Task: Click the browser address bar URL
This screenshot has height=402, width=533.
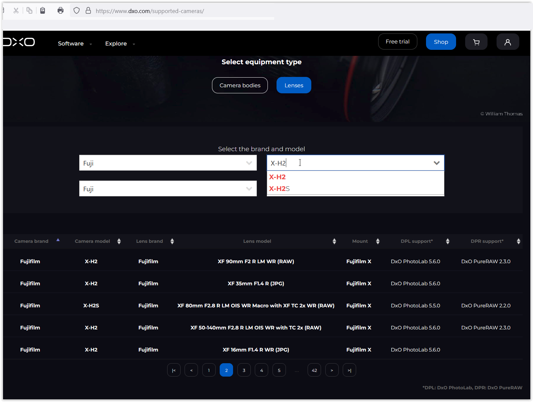Action: coord(150,11)
